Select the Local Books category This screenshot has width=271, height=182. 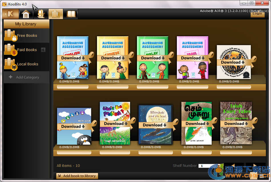point(27,64)
